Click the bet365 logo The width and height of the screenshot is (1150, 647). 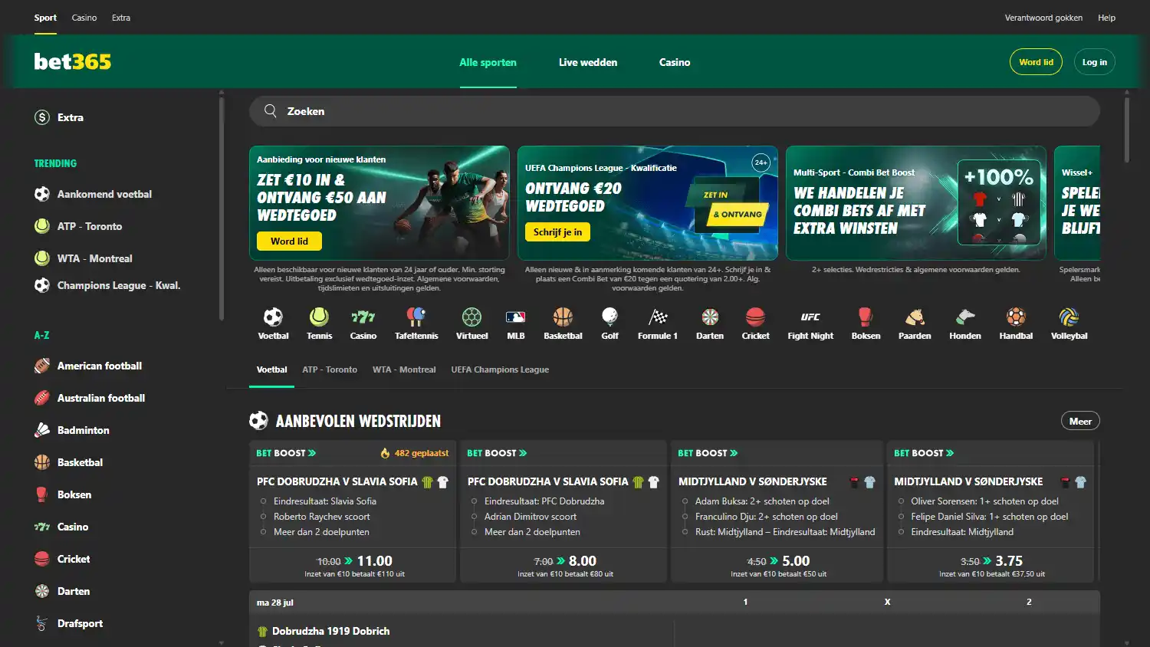(73, 61)
